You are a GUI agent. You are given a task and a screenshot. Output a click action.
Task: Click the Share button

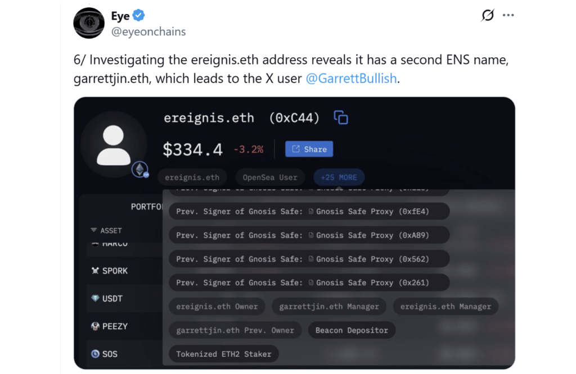point(309,149)
